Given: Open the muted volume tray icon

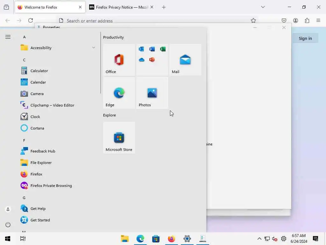Looking at the screenshot, I should pyautogui.click(x=275, y=239).
